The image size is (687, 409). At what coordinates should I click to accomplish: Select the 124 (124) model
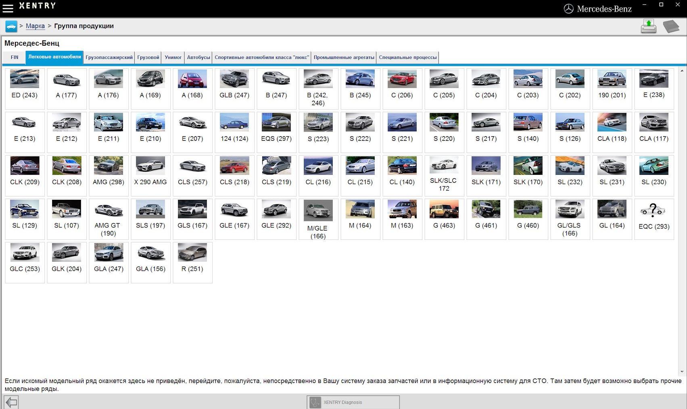pos(234,132)
